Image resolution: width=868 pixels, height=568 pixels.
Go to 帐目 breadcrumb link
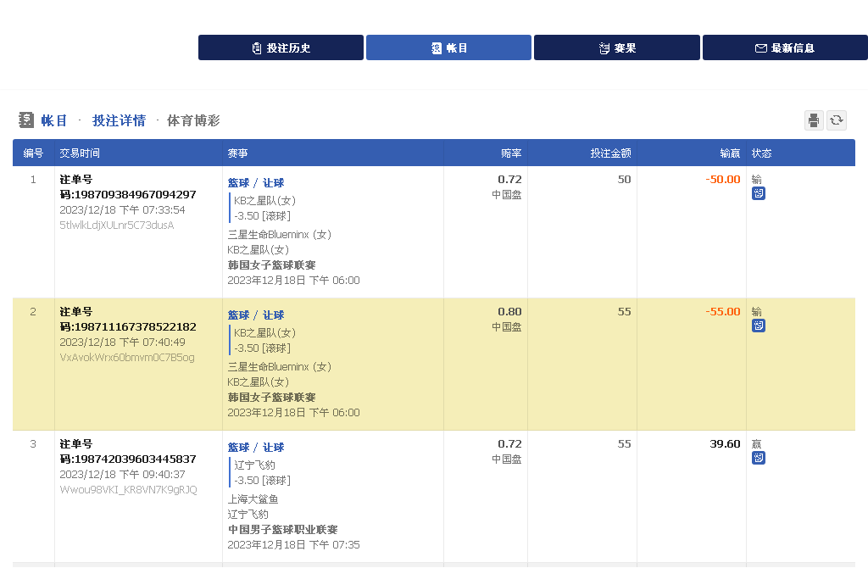(54, 120)
